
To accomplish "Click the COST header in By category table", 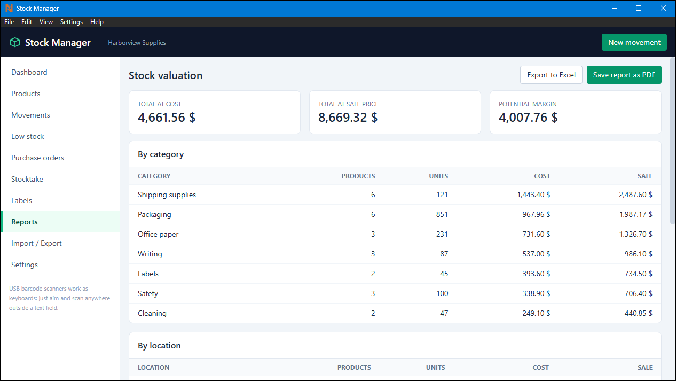I will tap(542, 176).
